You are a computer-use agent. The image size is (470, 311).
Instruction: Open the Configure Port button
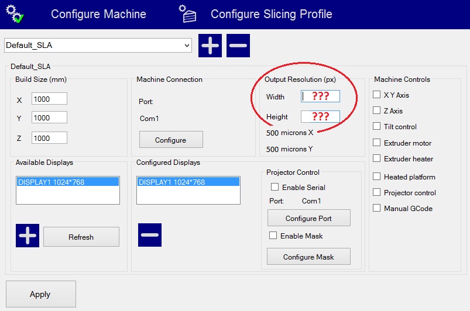click(308, 218)
